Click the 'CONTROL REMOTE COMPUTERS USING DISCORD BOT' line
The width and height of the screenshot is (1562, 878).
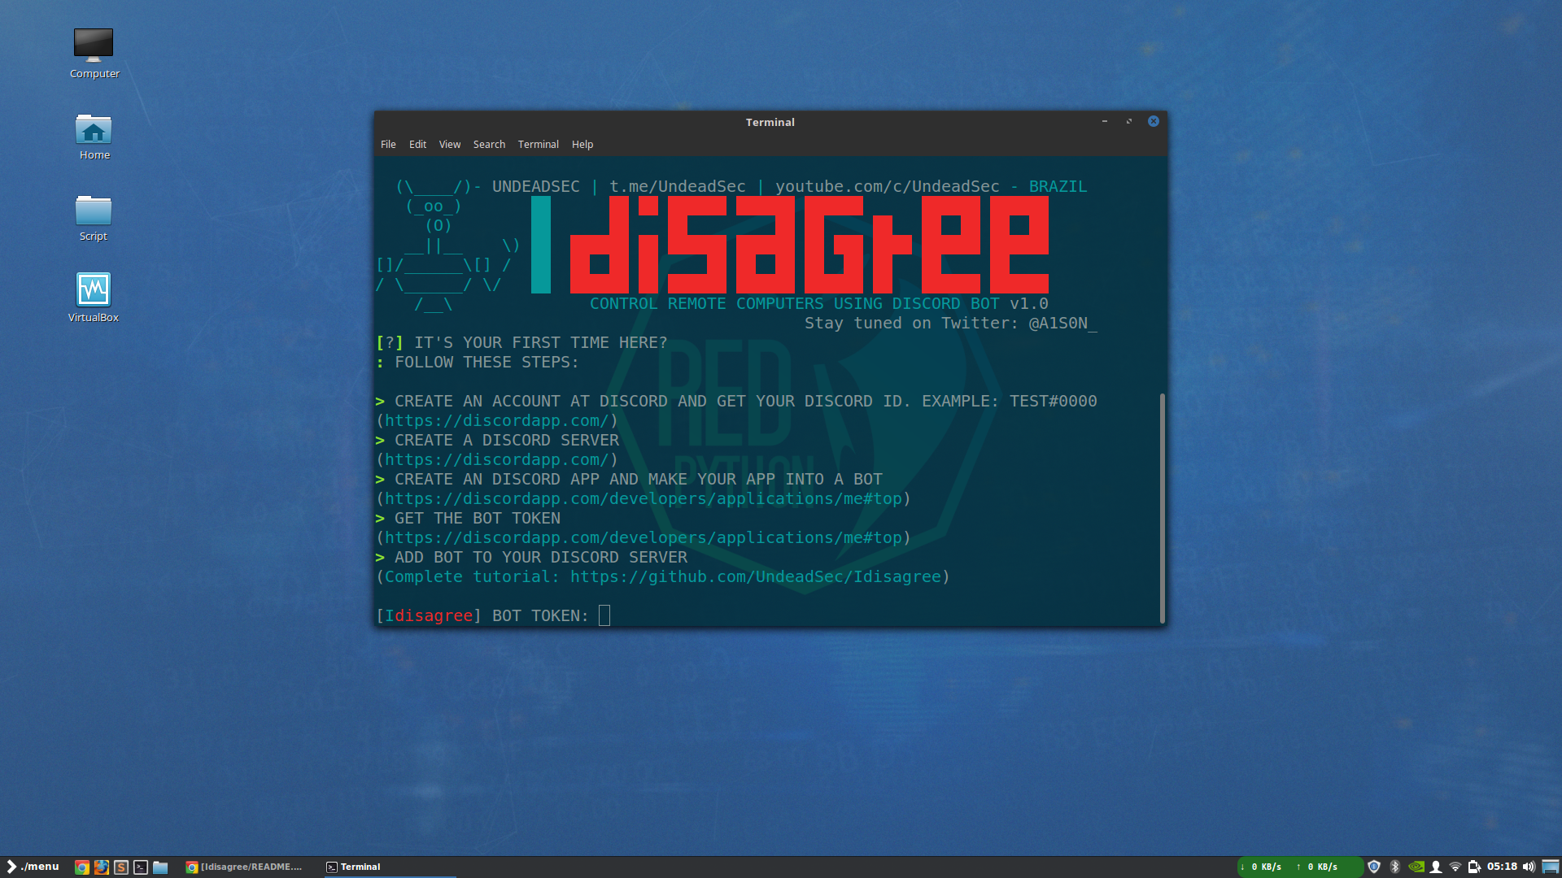point(795,303)
